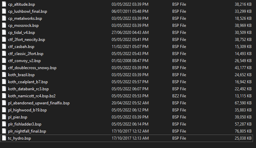Select ctf_doublecross_snowy.bsp file
The width and height of the screenshot is (256, 148).
[x=32, y=68]
